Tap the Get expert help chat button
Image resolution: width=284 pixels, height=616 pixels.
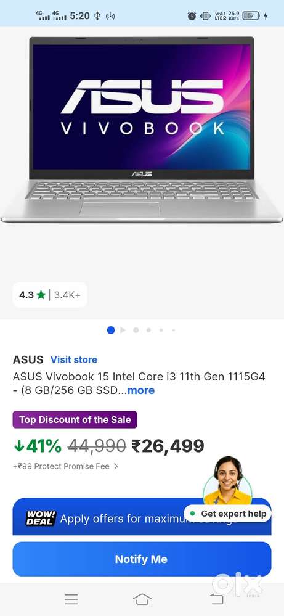pos(228,514)
